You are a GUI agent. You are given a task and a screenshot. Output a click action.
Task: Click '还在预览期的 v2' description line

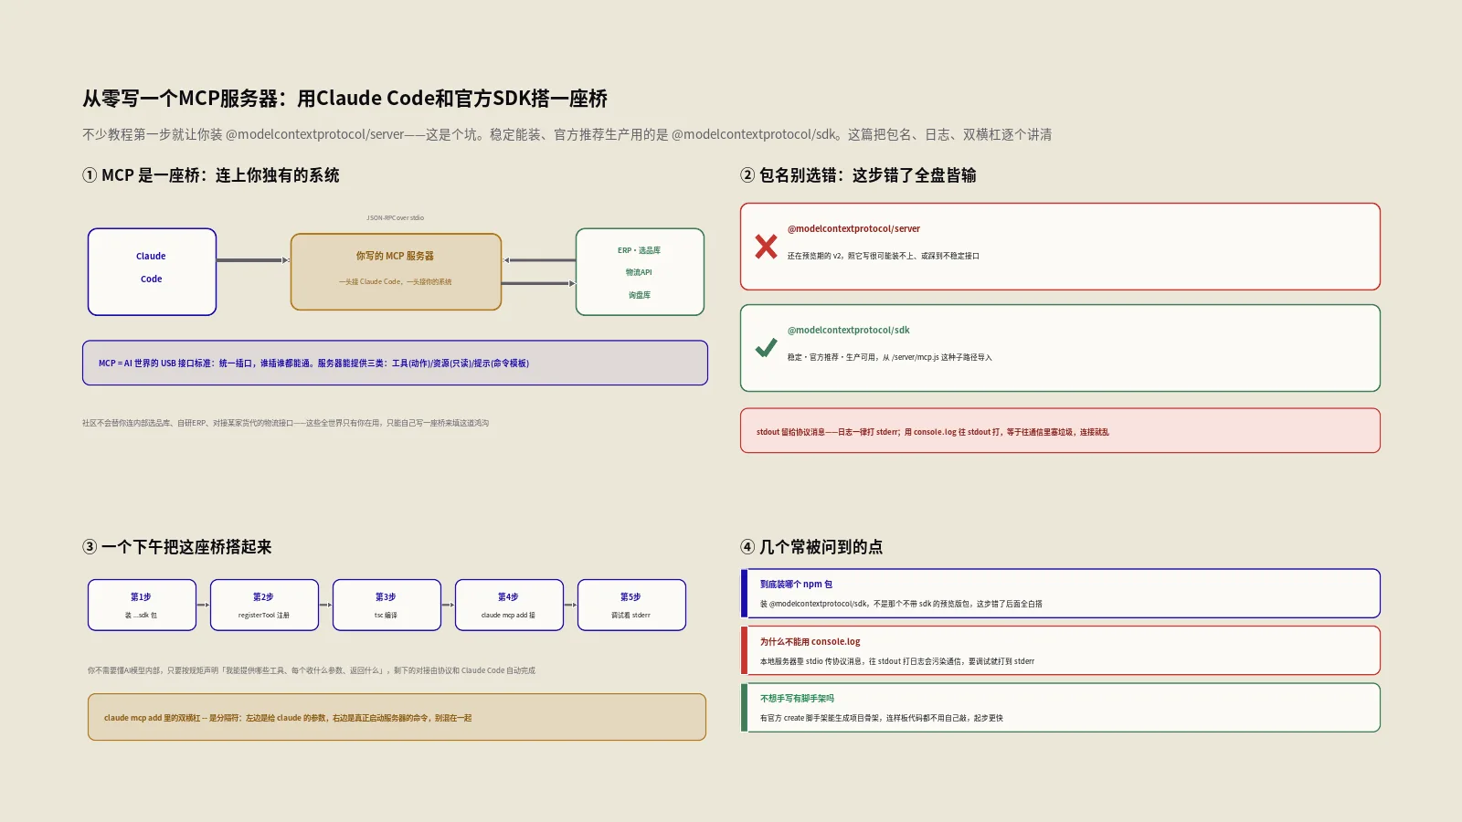[x=884, y=257]
